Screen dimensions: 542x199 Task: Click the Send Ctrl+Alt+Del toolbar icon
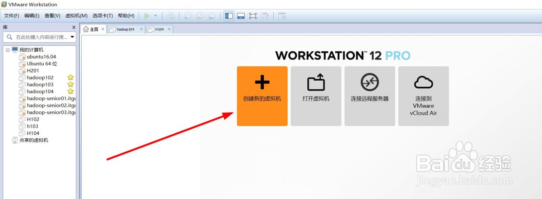click(171, 16)
